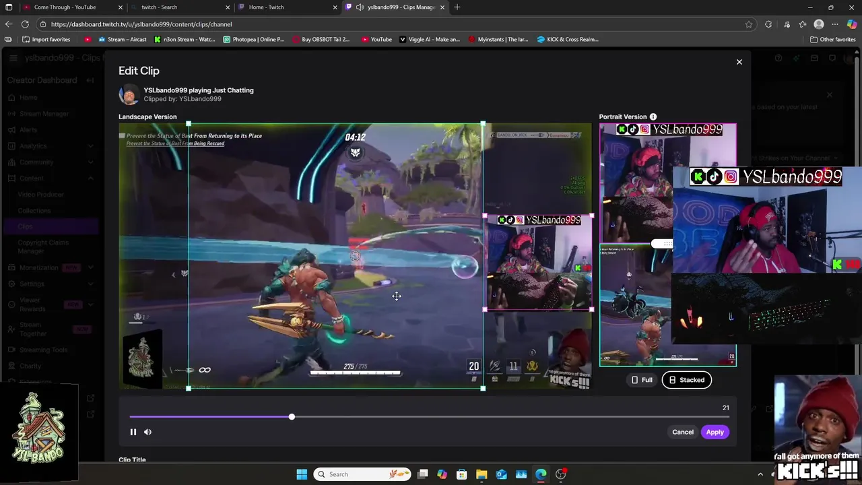862x485 pixels.
Task: Open Photos app from taskbar
Action: coord(521,474)
